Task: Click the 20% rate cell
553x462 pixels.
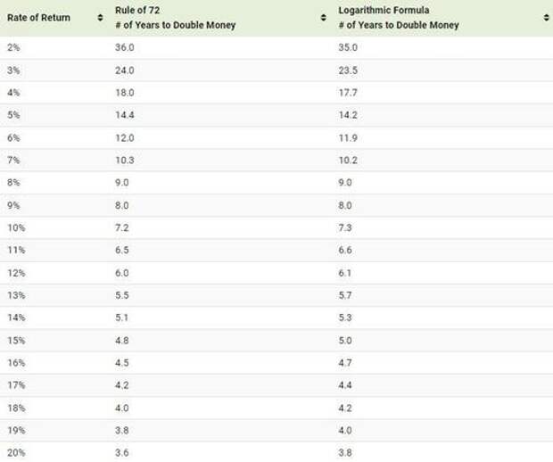Action: click(x=16, y=452)
